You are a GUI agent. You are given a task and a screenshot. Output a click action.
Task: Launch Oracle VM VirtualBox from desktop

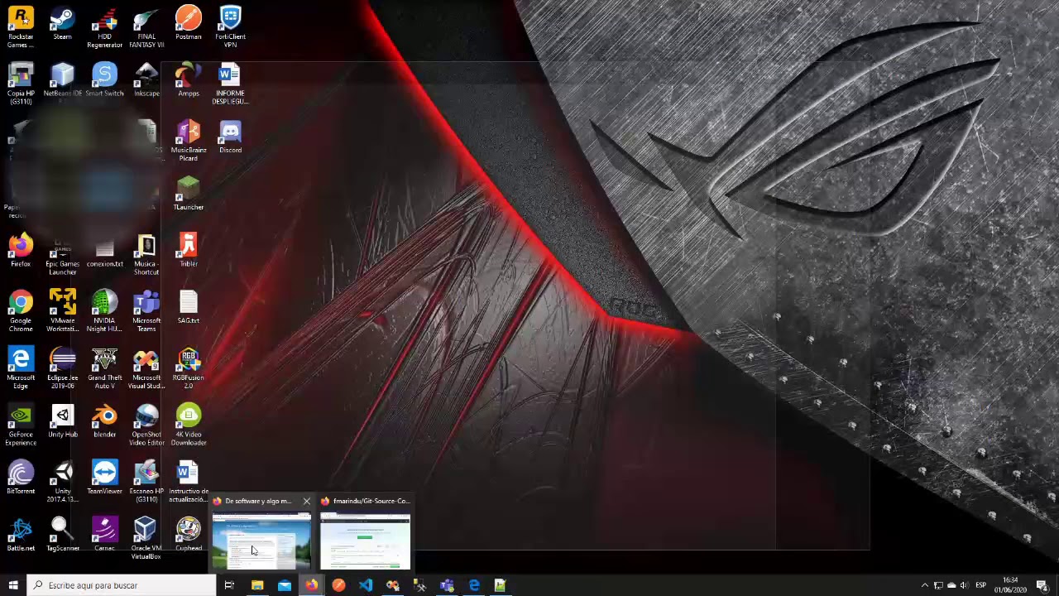(146, 538)
